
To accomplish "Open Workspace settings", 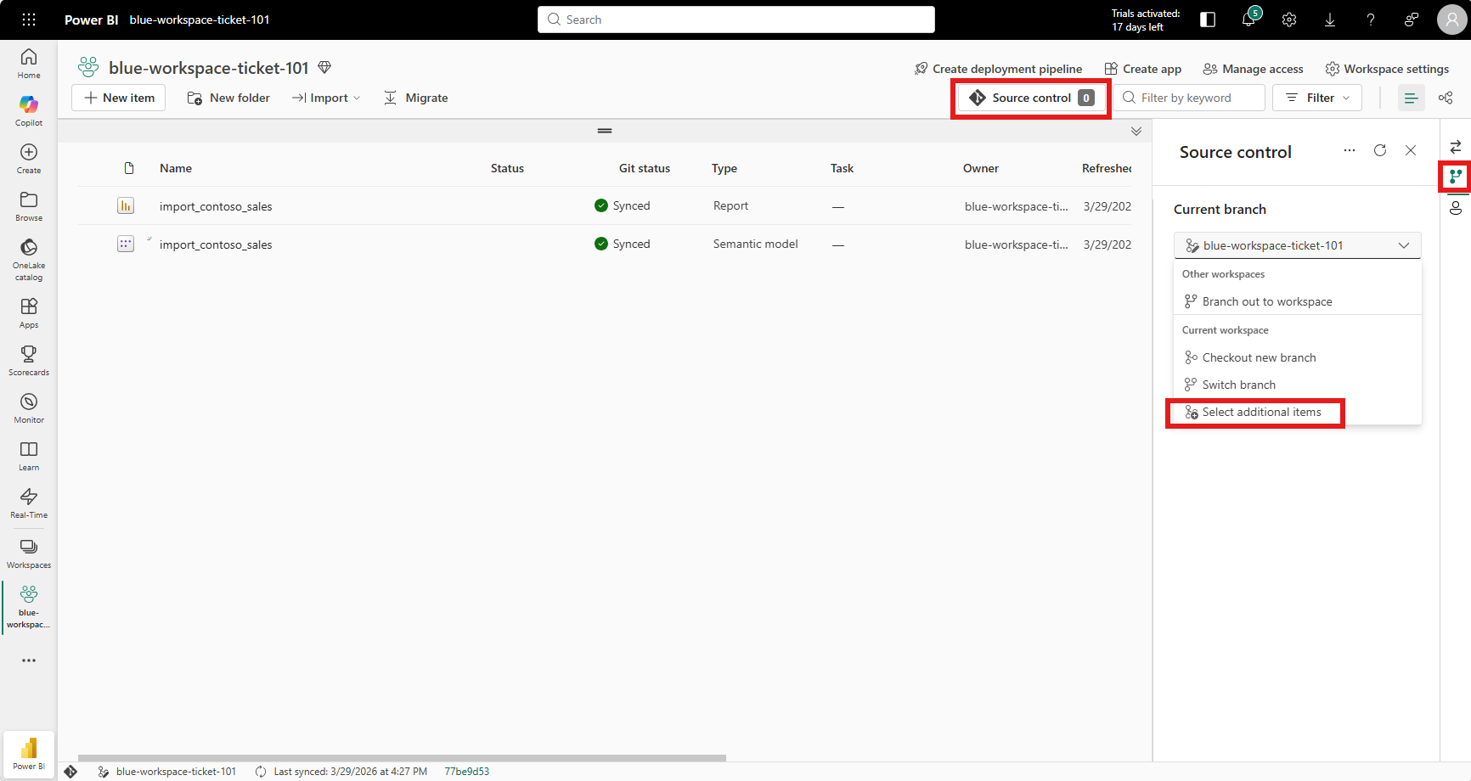I will click(1387, 69).
